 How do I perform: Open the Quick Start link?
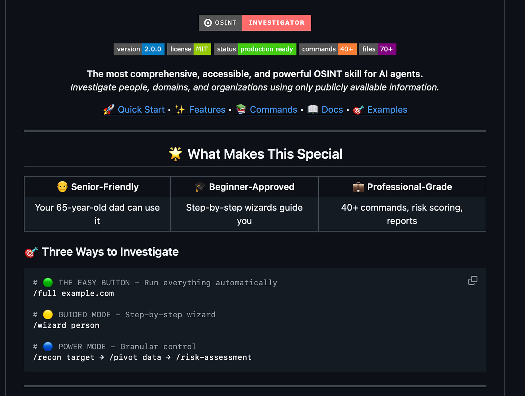141,109
